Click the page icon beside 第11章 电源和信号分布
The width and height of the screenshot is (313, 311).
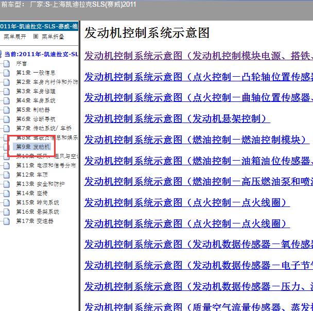pos(7,166)
